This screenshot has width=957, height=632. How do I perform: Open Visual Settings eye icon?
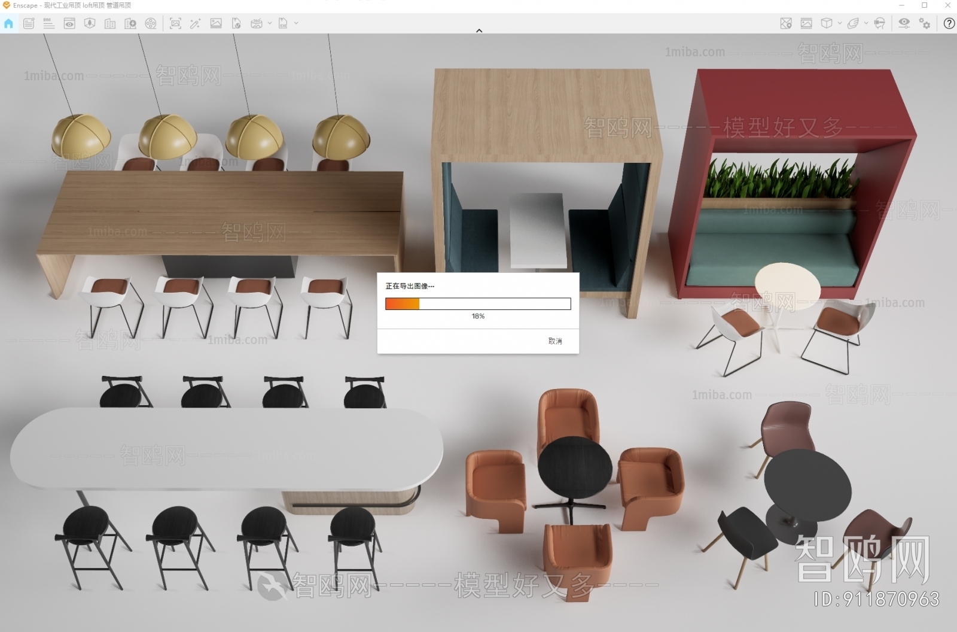click(904, 23)
